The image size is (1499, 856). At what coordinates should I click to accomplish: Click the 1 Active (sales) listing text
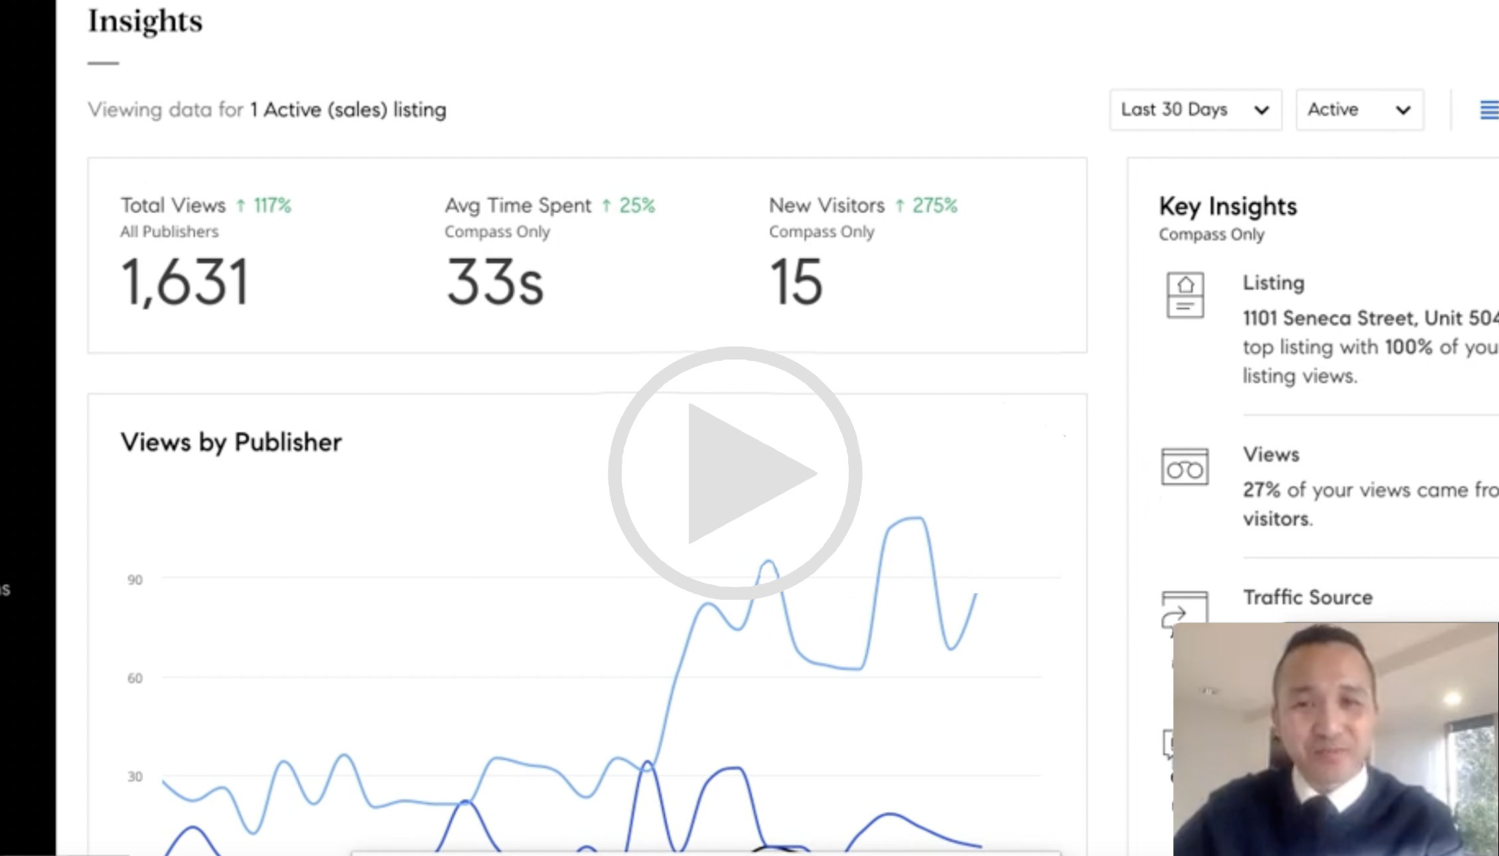348,109
